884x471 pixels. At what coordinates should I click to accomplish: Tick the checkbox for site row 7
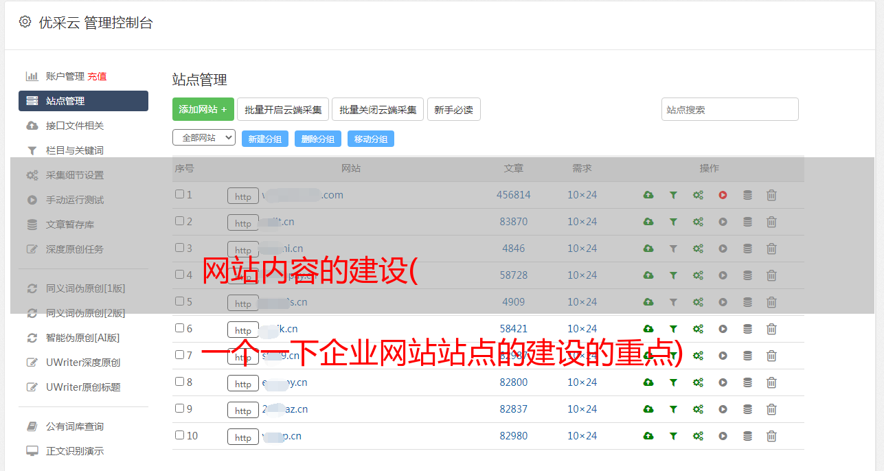click(179, 355)
